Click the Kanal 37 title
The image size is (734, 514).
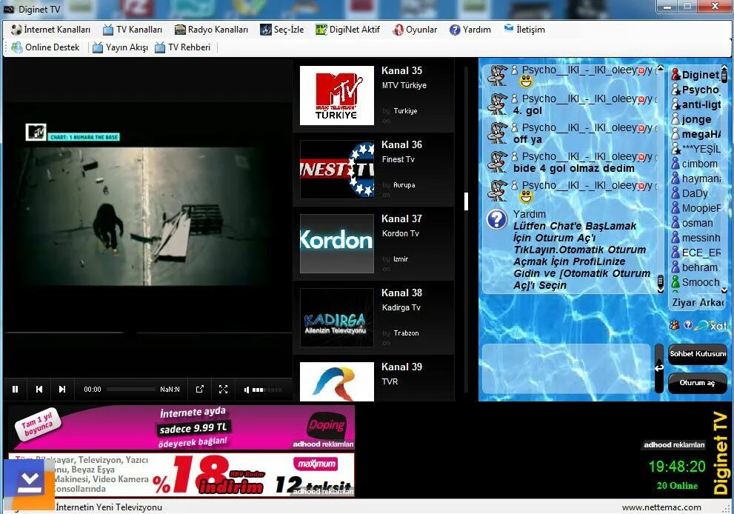tap(401, 218)
